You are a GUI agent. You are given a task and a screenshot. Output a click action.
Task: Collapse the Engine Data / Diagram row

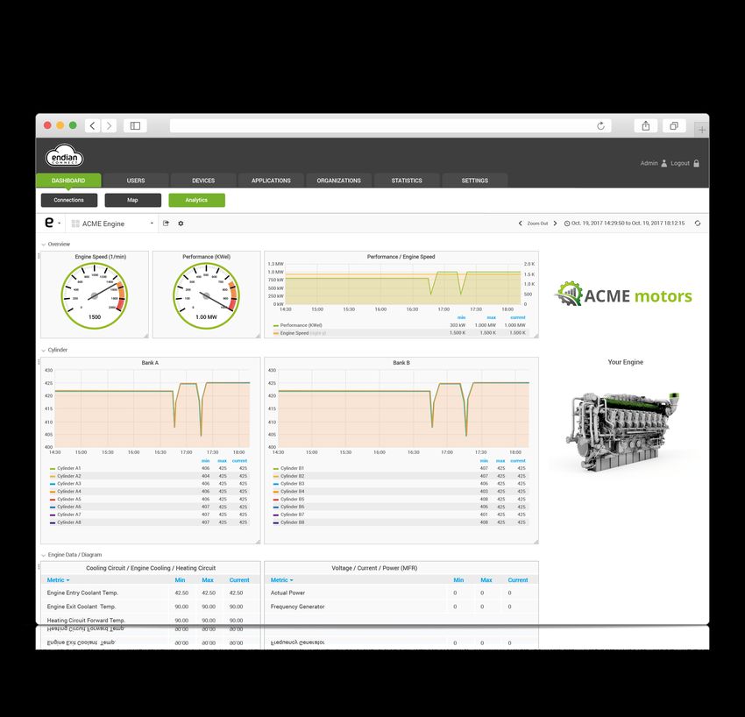[x=71, y=555]
